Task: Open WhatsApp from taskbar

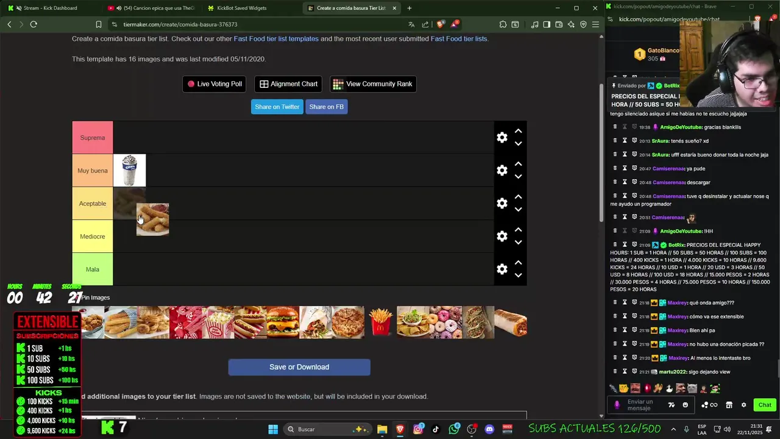Action: click(x=454, y=429)
